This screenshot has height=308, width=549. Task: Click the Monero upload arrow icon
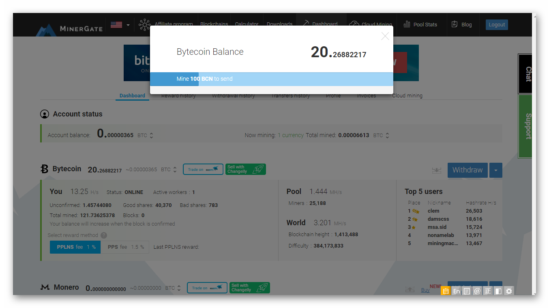410,289
